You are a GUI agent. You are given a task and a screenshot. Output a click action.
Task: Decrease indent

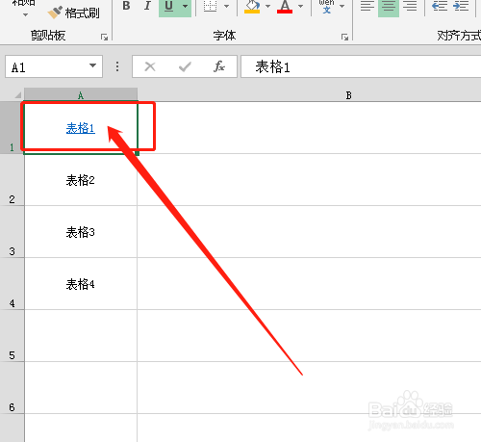point(440,6)
